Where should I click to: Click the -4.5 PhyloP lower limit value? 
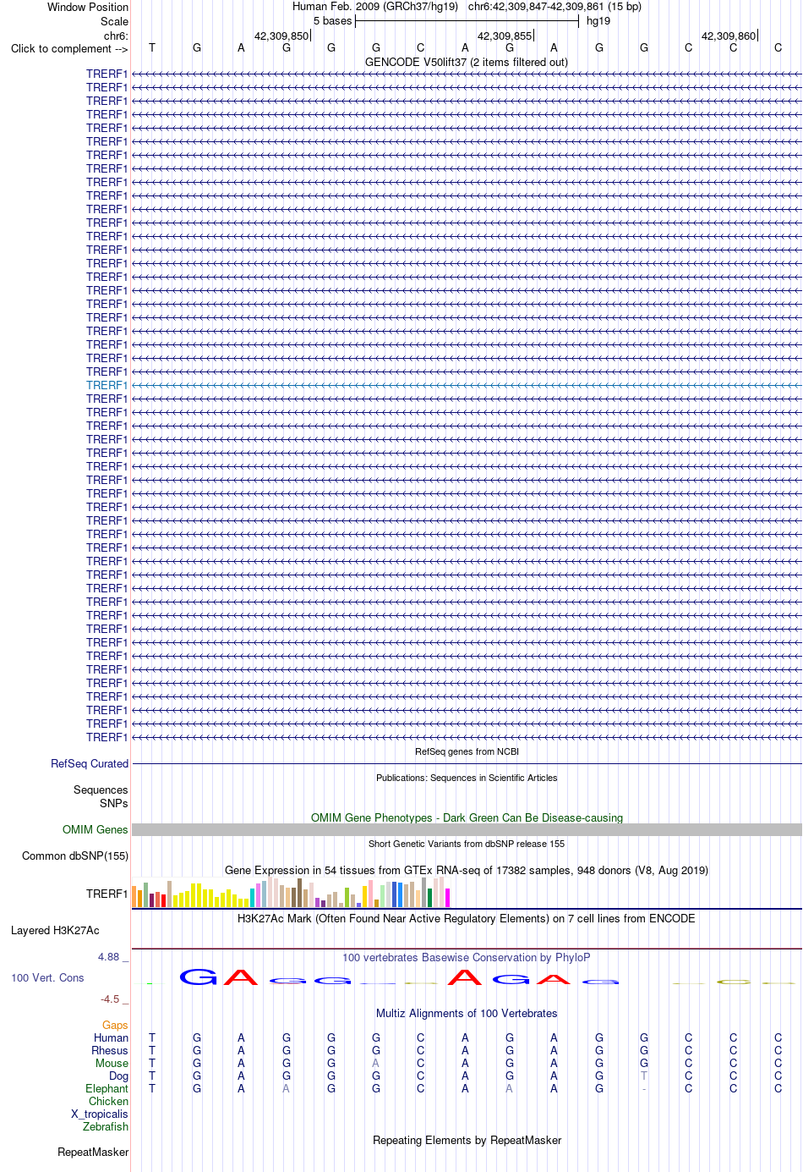pos(110,999)
